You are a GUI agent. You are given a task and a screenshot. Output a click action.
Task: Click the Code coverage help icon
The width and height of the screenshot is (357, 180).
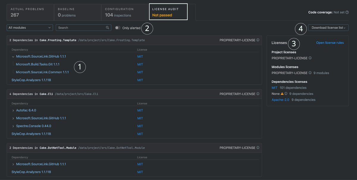(x=347, y=12)
